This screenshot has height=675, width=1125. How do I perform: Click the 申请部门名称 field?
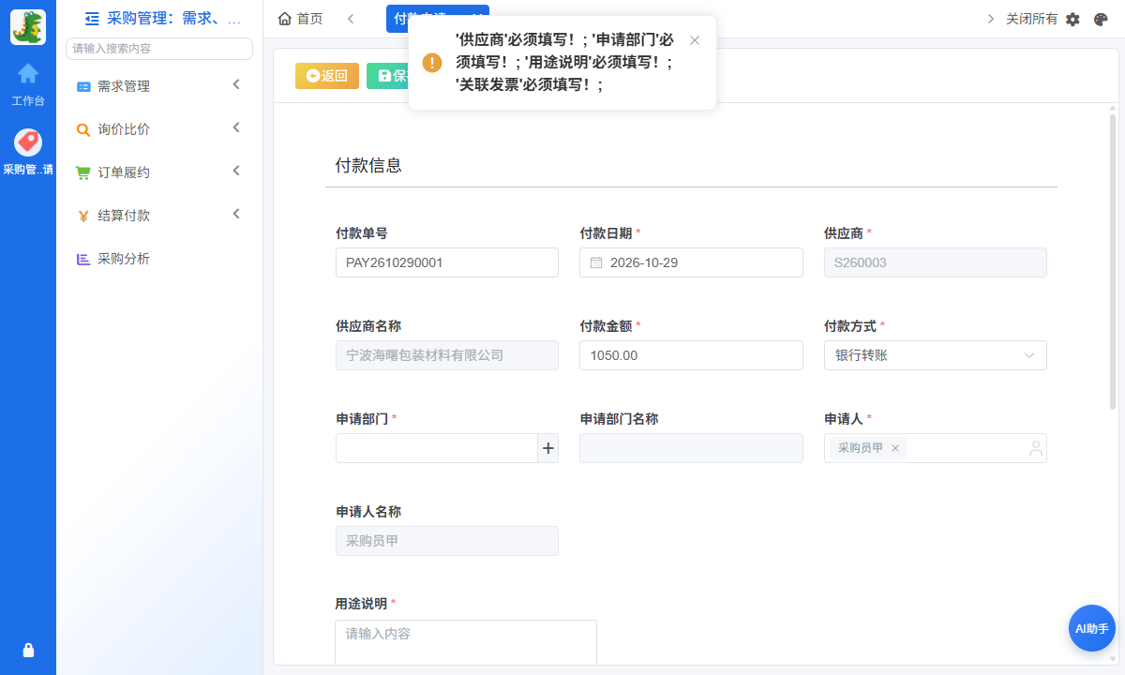(x=692, y=448)
